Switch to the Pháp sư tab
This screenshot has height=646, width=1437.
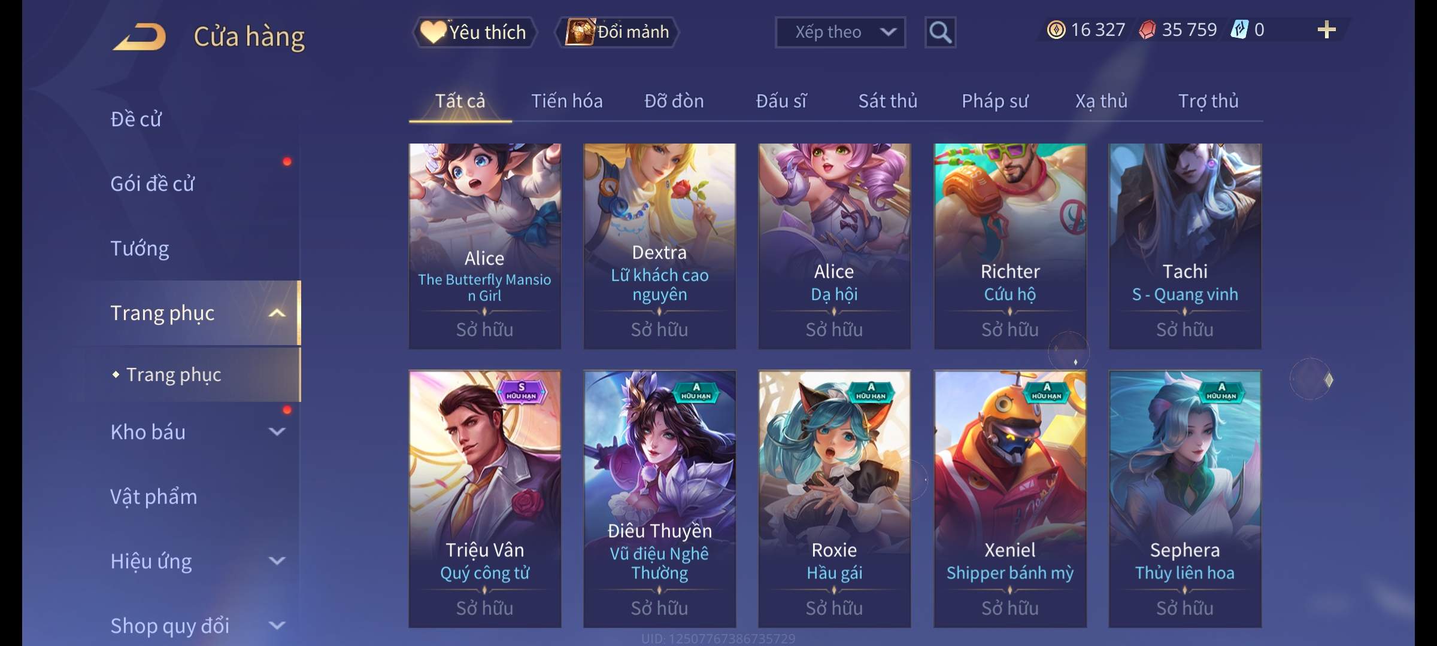pos(995,101)
